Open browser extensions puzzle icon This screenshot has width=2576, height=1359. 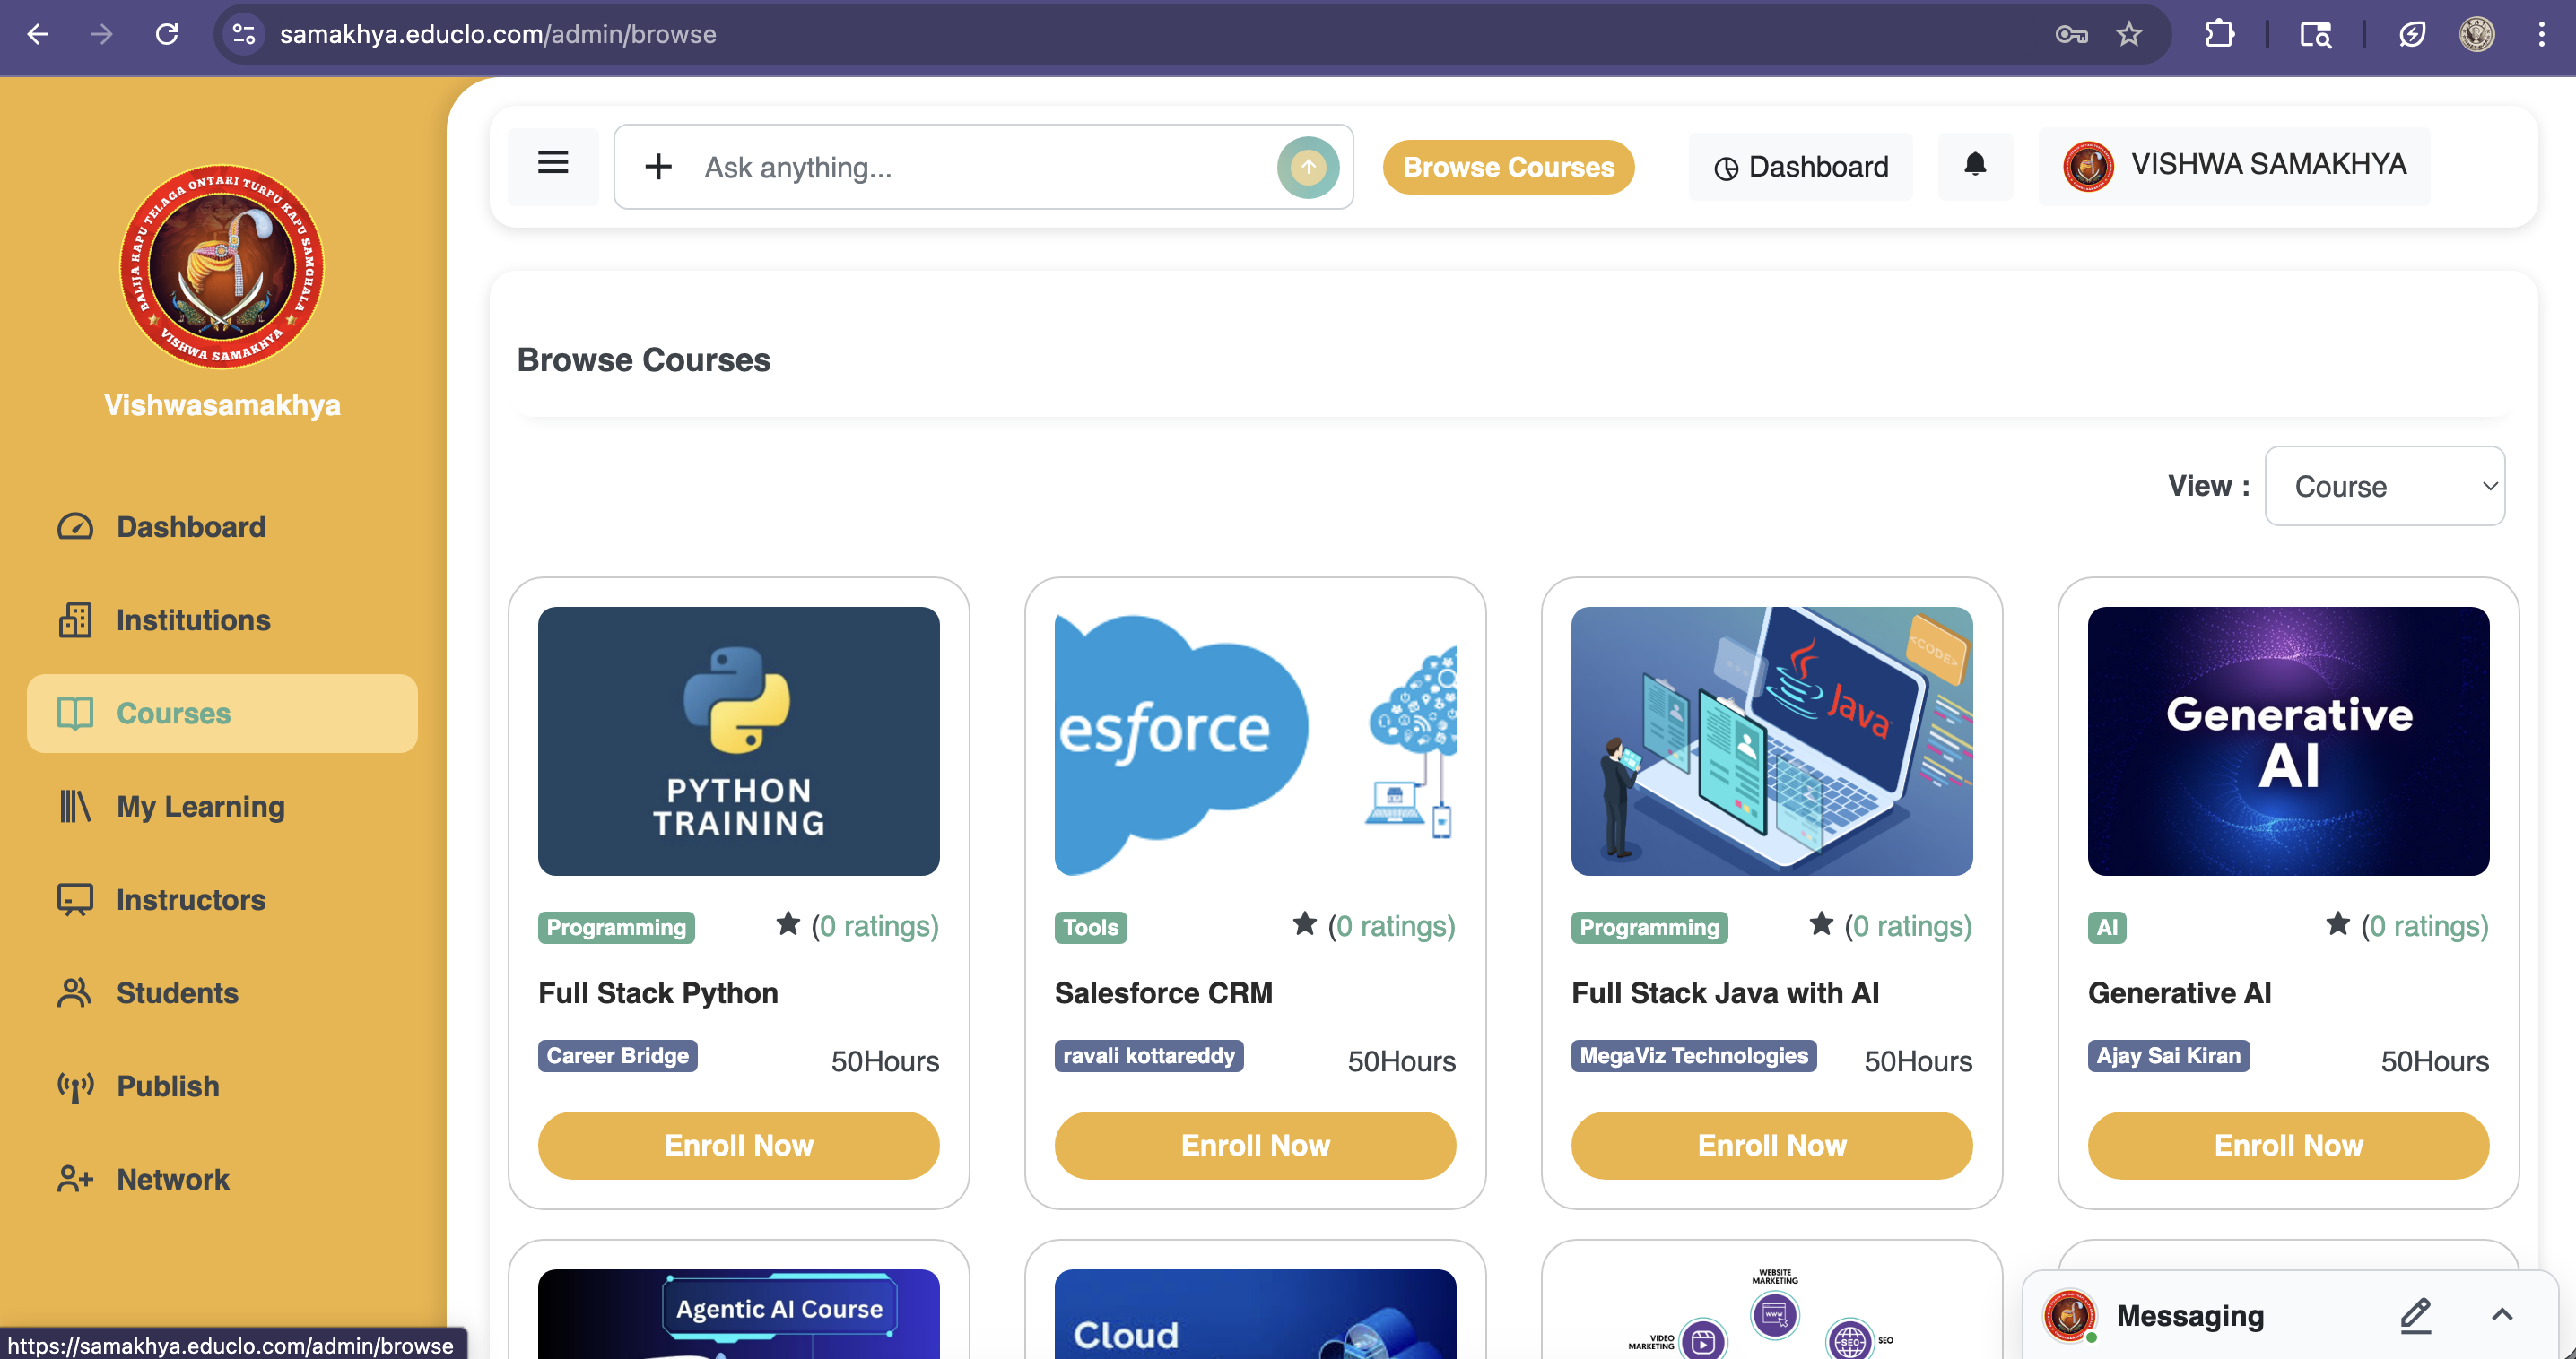point(2219,34)
